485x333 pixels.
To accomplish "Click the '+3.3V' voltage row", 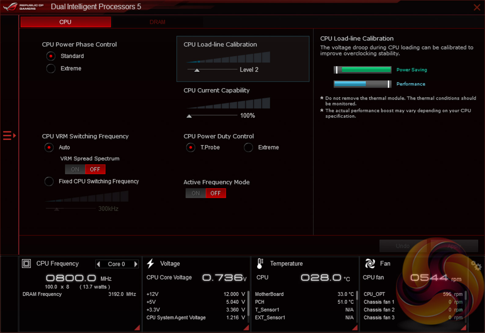I will tap(196, 310).
